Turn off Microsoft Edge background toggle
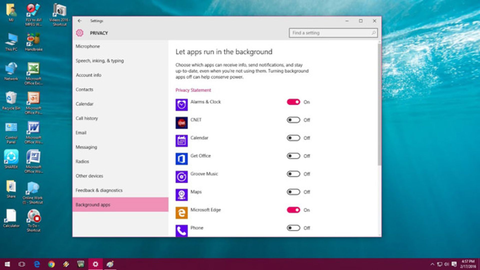This screenshot has height=270, width=480. tap(293, 210)
